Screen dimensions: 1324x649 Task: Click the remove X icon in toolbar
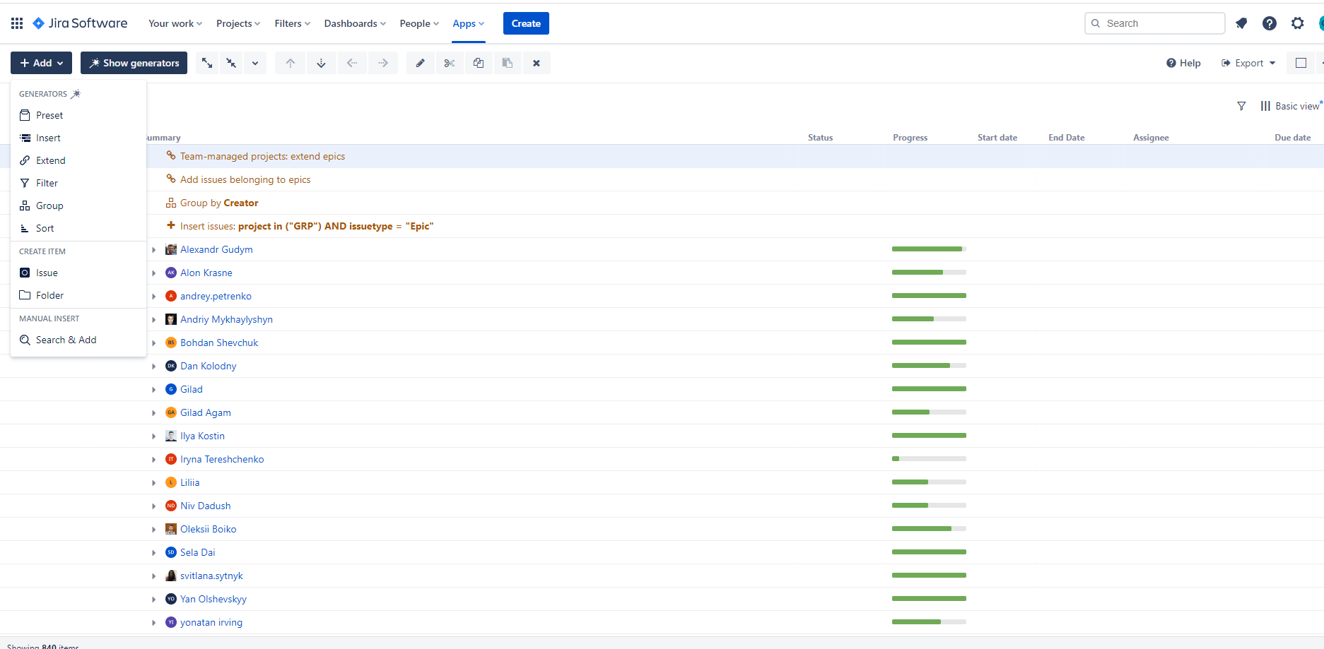tap(537, 63)
